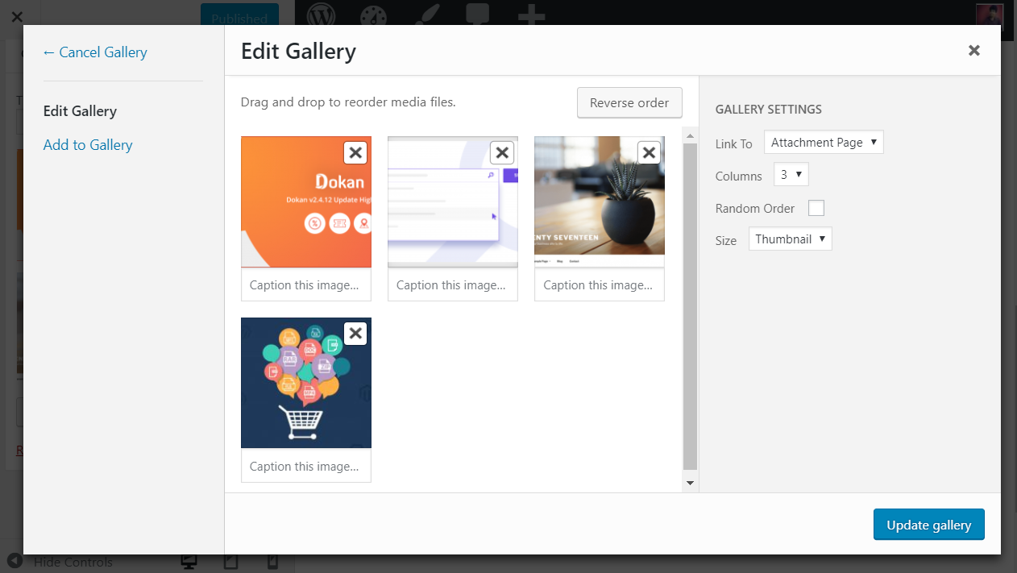Switch to desktop preview icon
The image size is (1017, 573).
(189, 563)
